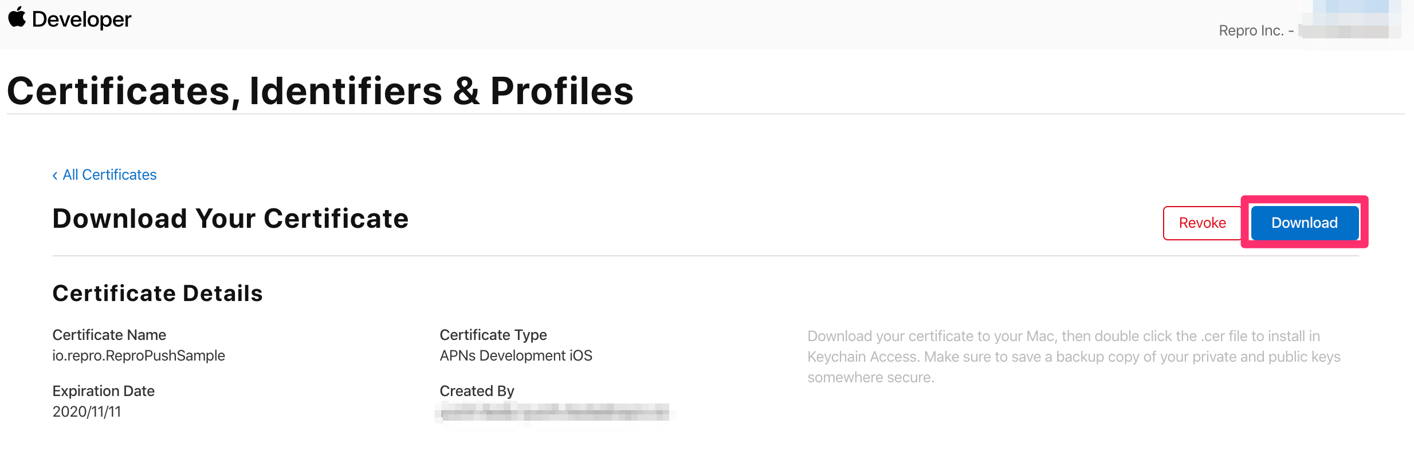Click the Keychain Access instructions text
The width and height of the screenshot is (1414, 459).
click(1074, 357)
